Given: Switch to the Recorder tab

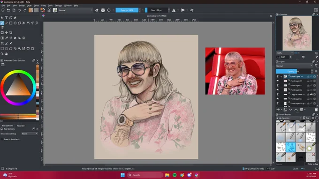Looking at the screenshot, I should tap(21, 126).
